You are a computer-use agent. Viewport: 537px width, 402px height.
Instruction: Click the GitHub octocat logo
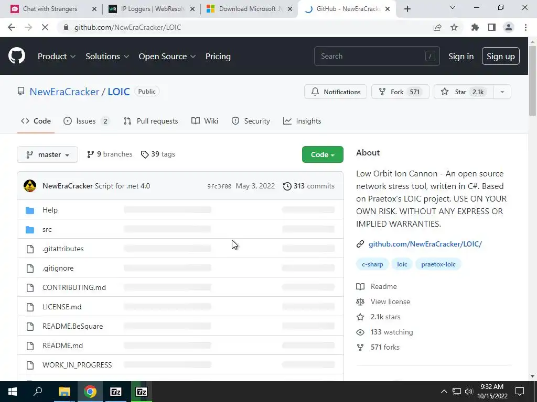tap(17, 56)
